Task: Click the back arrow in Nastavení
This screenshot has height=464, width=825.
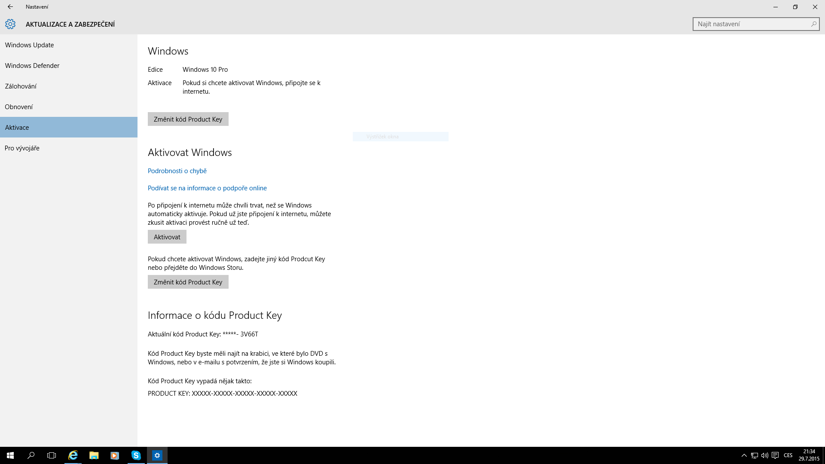Action: [10, 7]
